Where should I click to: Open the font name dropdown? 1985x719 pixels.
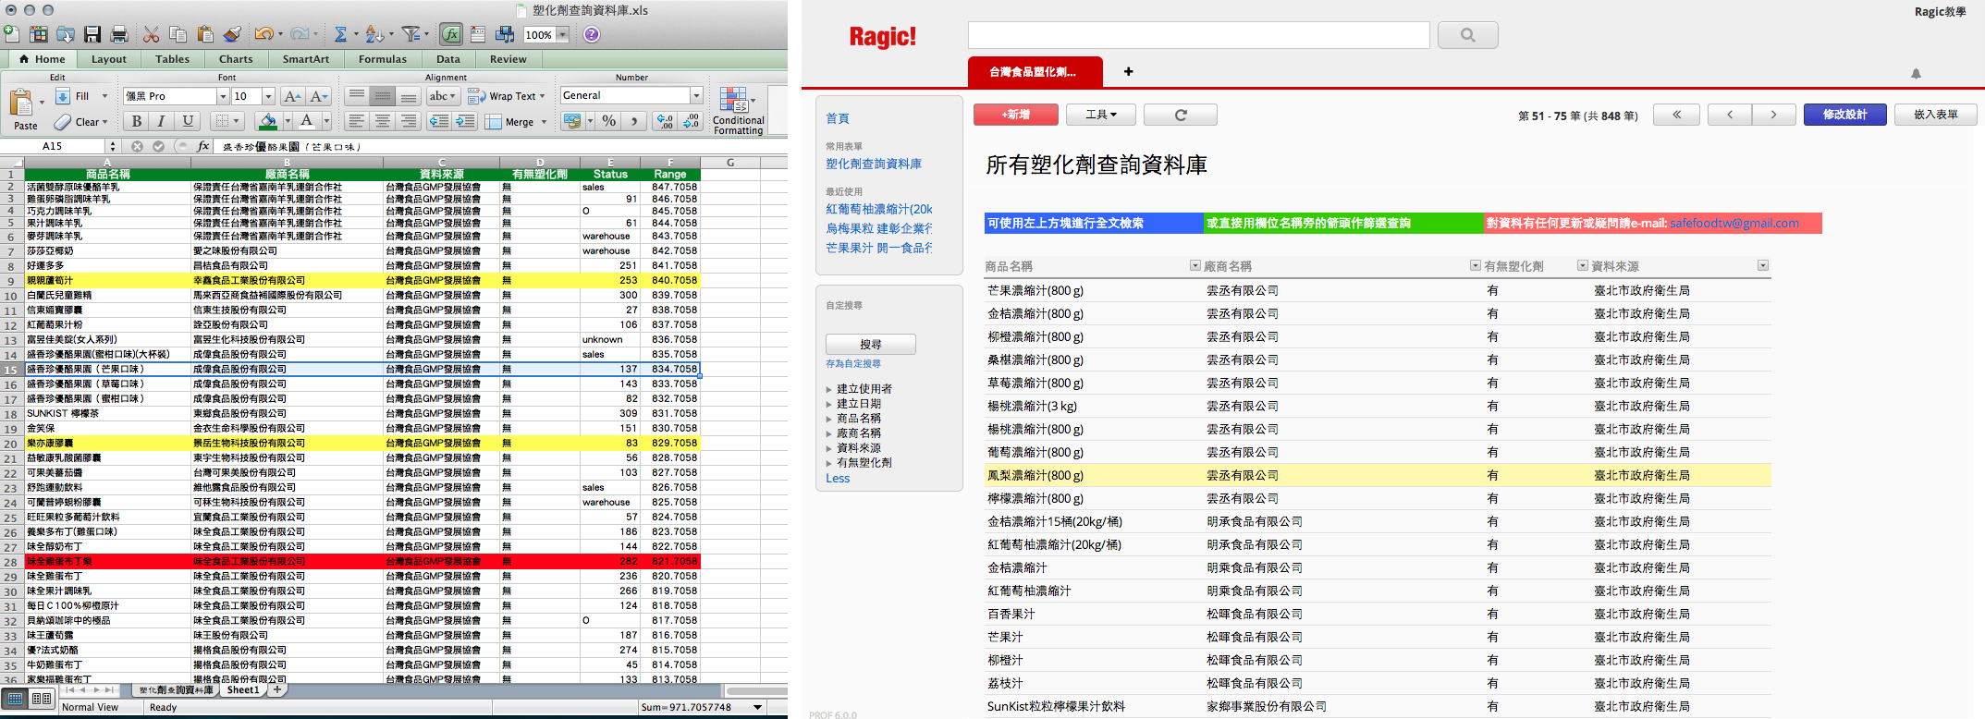(x=222, y=96)
